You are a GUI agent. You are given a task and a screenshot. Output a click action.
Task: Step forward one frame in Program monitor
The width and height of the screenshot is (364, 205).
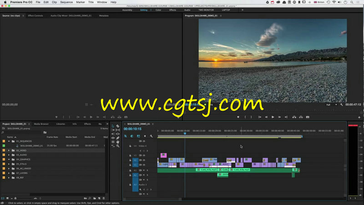279,117
